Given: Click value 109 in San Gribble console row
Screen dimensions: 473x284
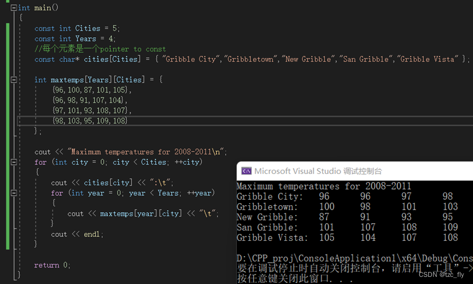Looking at the screenshot, I should (x=450, y=227).
